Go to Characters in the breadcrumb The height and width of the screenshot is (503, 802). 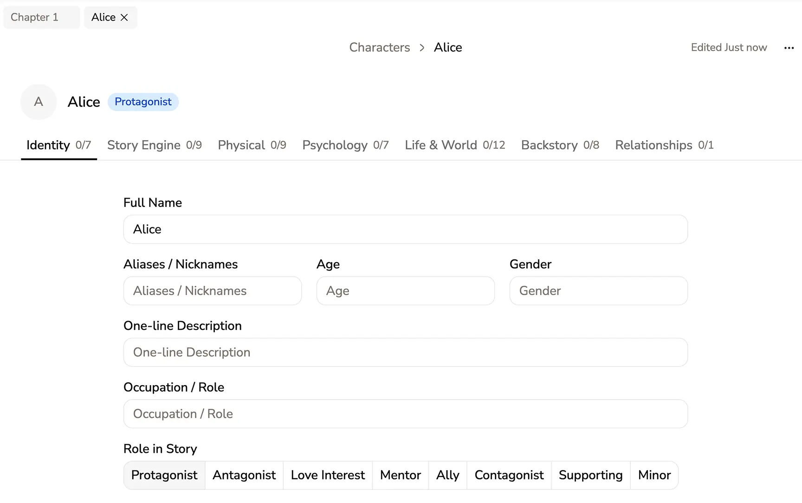coord(379,47)
